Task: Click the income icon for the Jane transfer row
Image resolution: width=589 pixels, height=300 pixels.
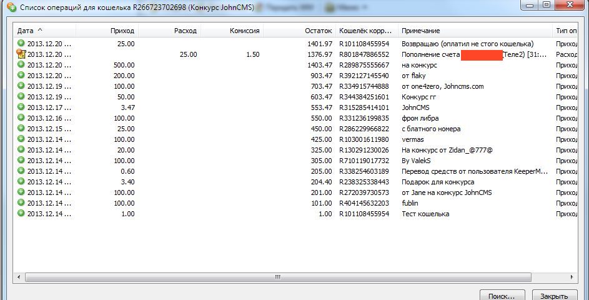Action: [21, 192]
